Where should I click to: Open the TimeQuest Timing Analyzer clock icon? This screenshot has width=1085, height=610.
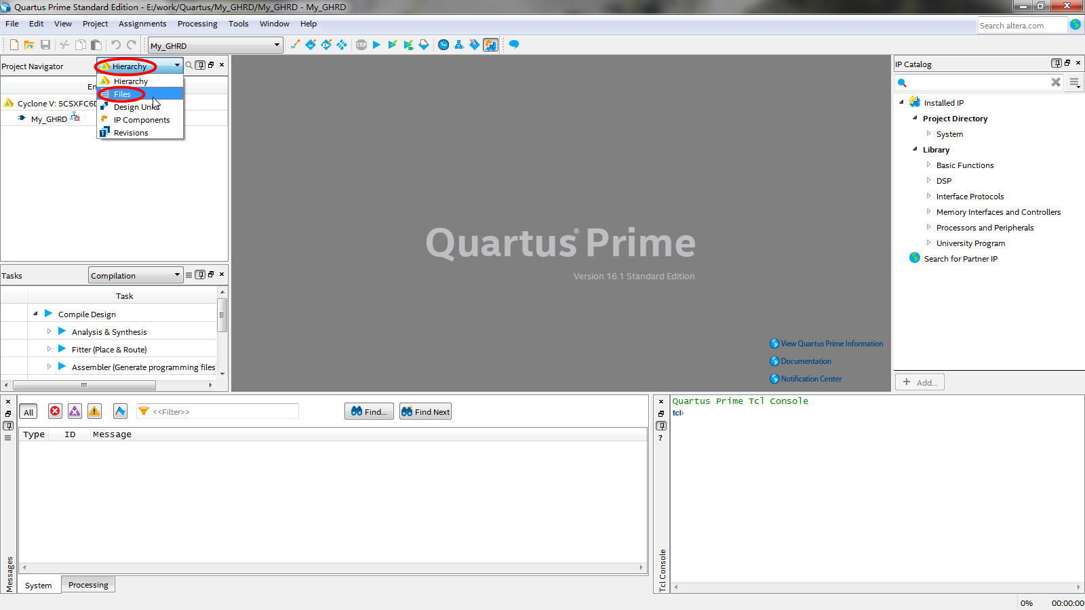[x=443, y=45]
